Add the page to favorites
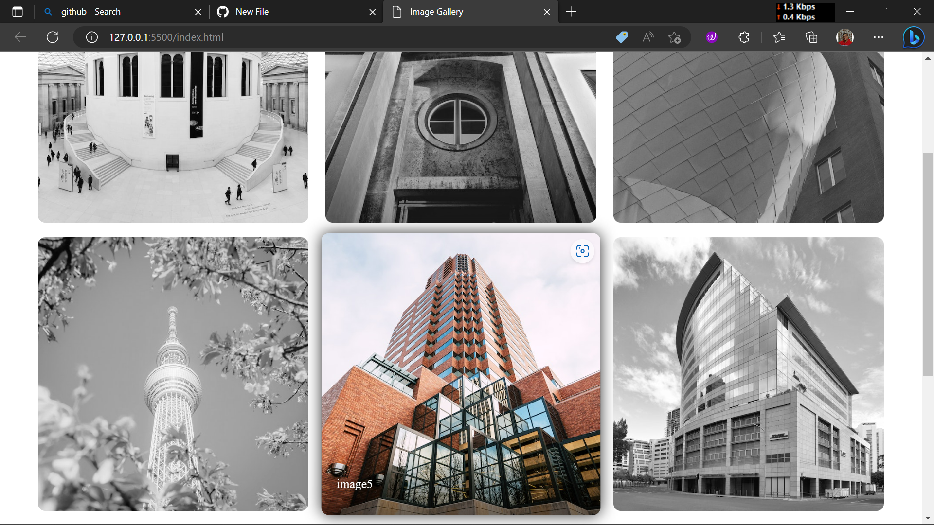 675,37
